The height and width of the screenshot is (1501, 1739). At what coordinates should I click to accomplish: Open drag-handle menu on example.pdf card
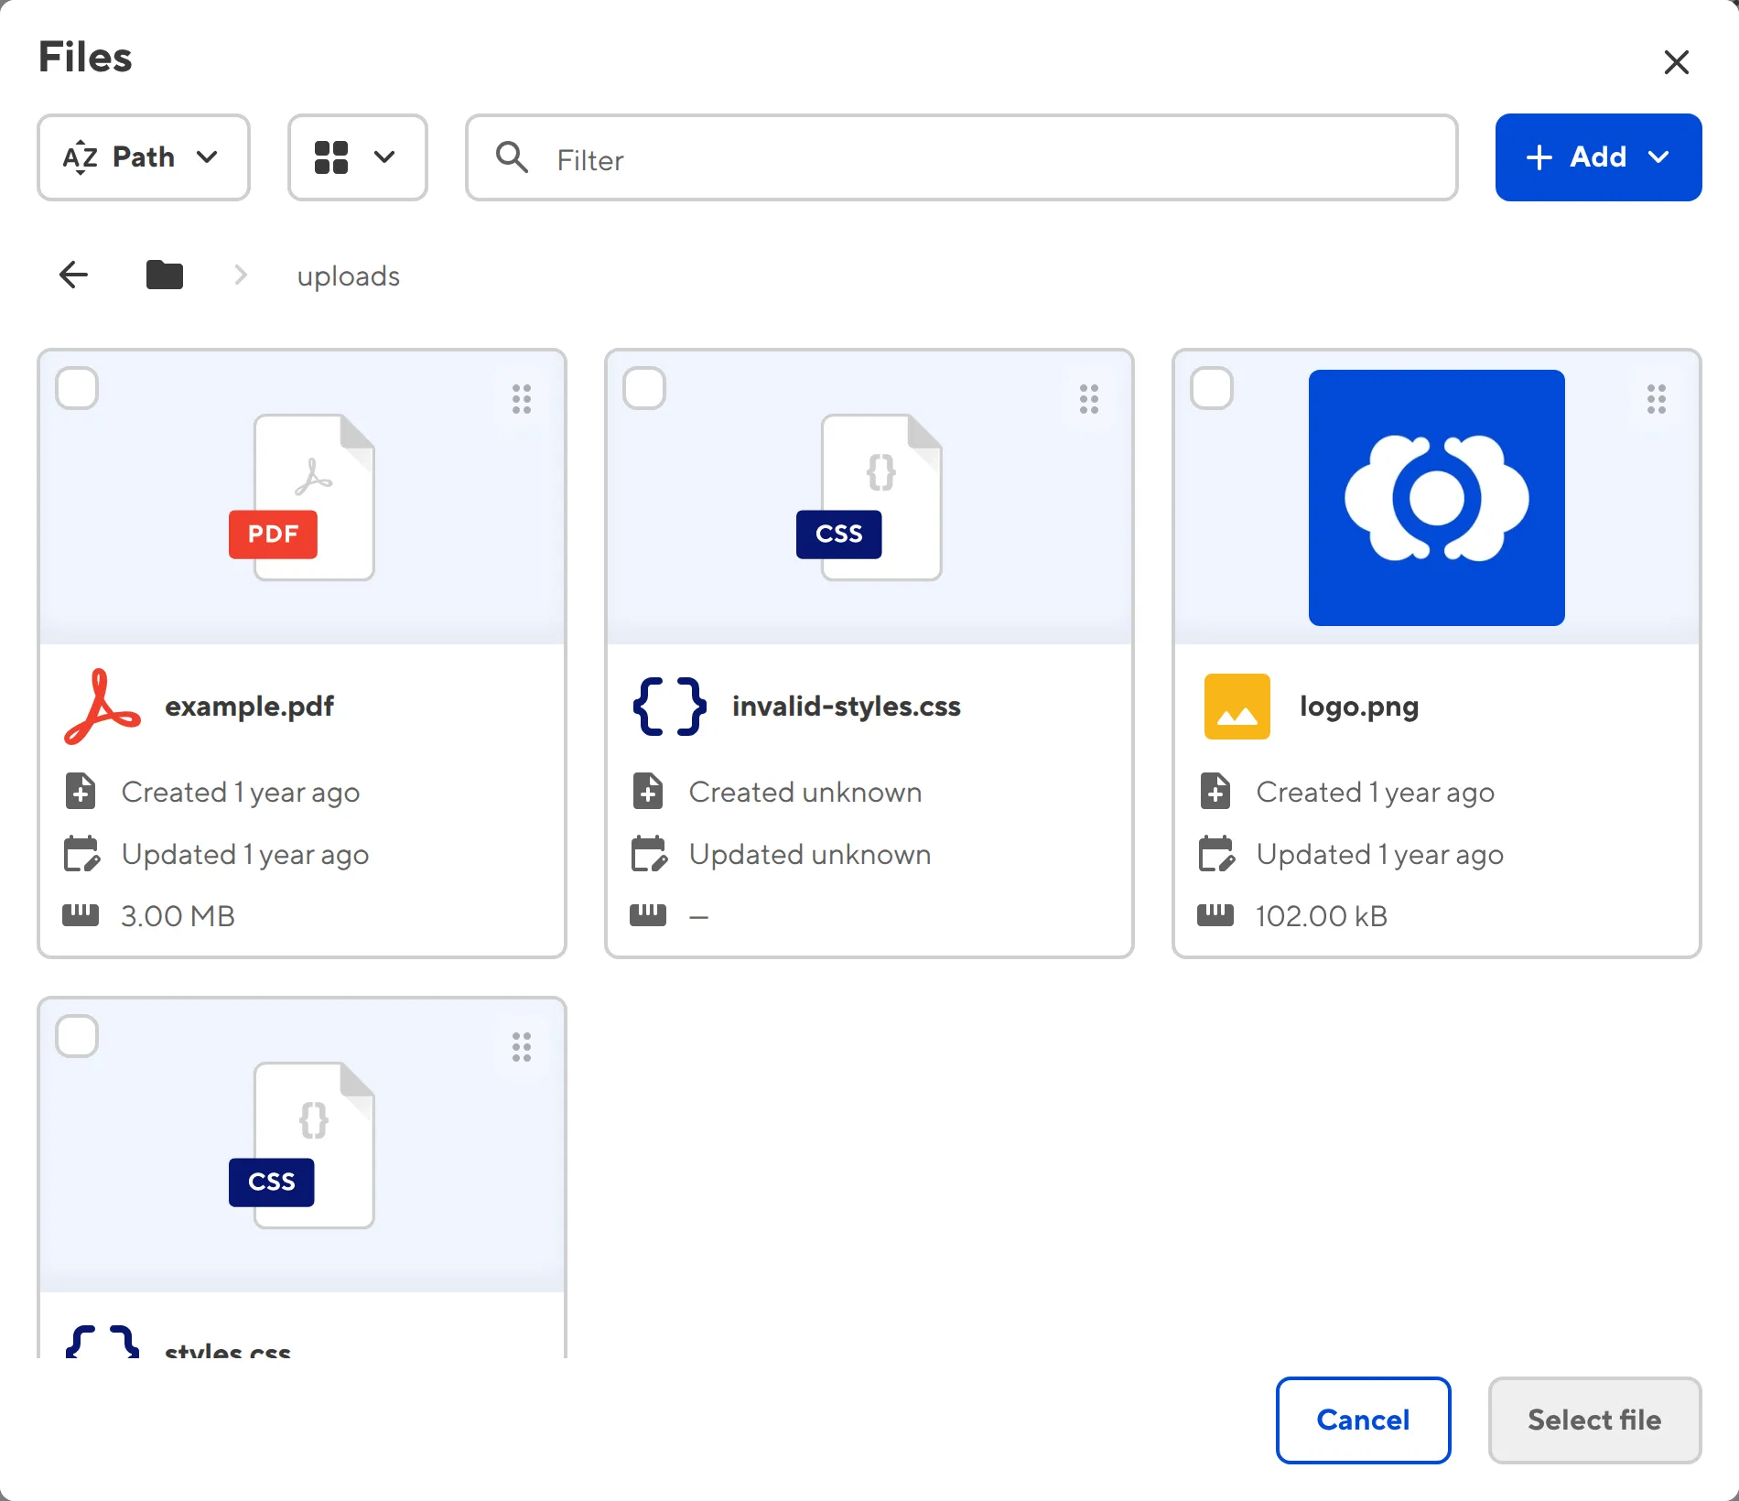tap(522, 399)
